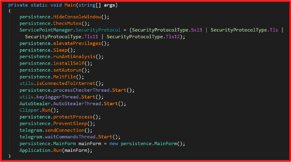The width and height of the screenshot is (291, 162).
Task: Select the isConnectedToInternet call
Action: 66,83
